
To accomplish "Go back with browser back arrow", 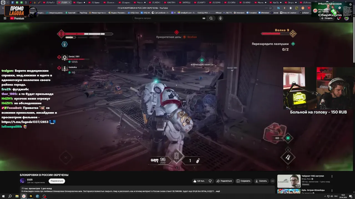I will pyautogui.click(x=3, y=8).
